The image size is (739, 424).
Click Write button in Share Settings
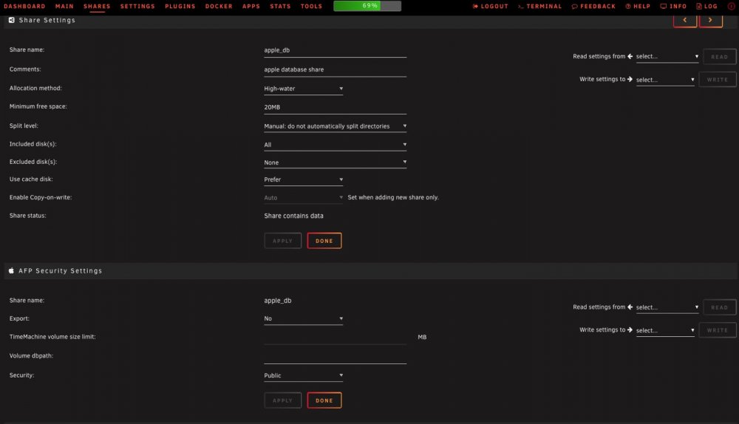tap(718, 80)
